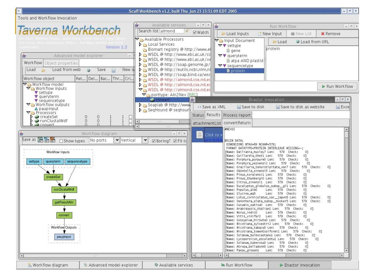Click the Java cup icon of Workflow diagram window
372x279 pixels.
(x=21, y=134)
